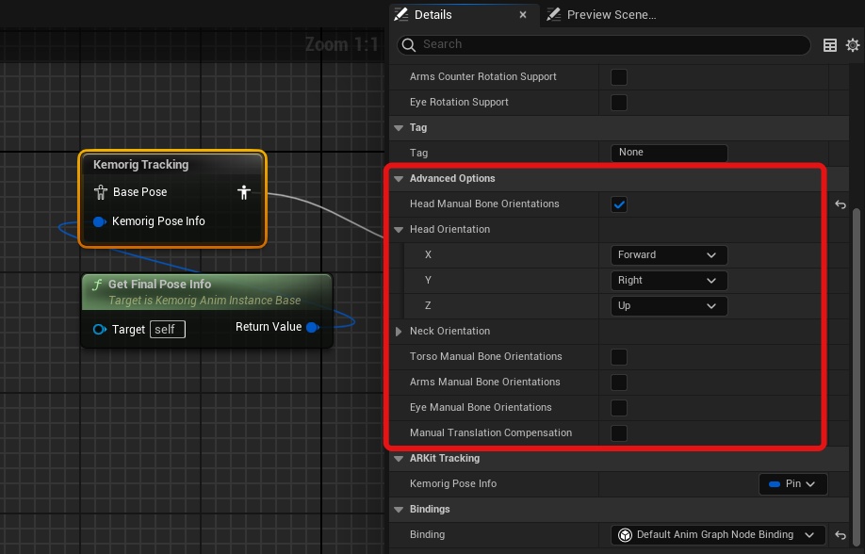The width and height of the screenshot is (865, 554).
Task: Expand the Neck Orientation section
Action: click(x=400, y=332)
